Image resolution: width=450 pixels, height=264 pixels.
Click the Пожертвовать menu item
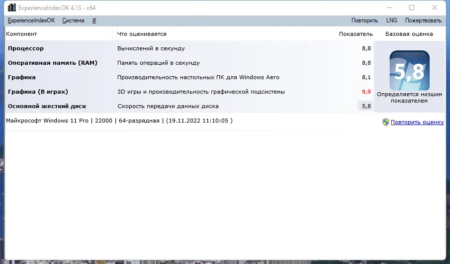pyautogui.click(x=423, y=20)
